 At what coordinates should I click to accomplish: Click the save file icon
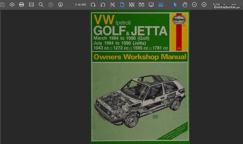coord(3,5)
